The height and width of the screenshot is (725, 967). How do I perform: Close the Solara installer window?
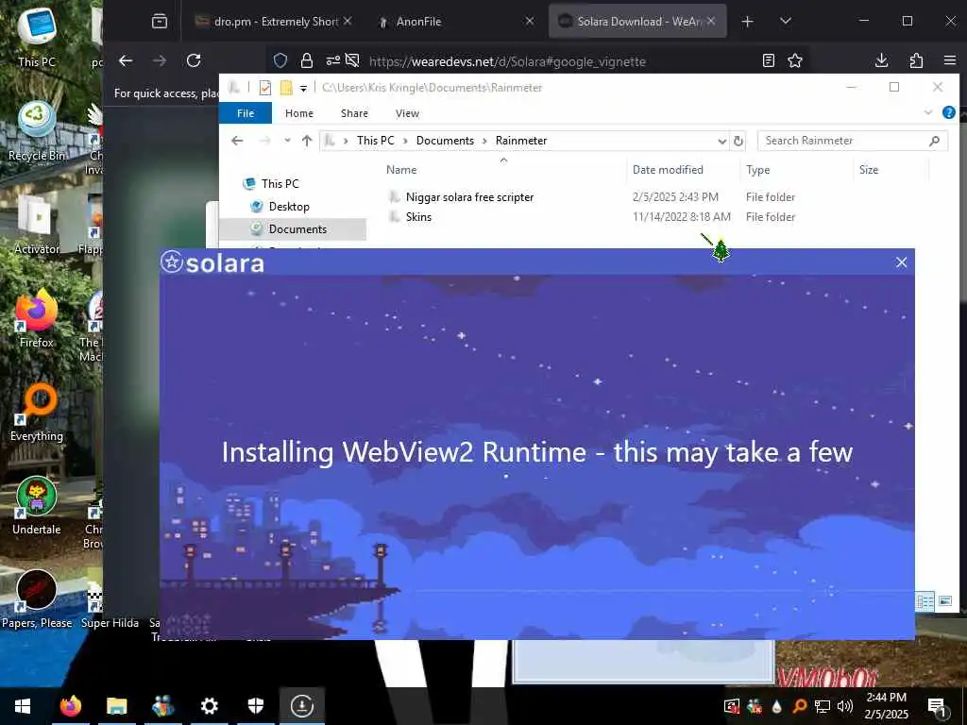[x=901, y=262]
